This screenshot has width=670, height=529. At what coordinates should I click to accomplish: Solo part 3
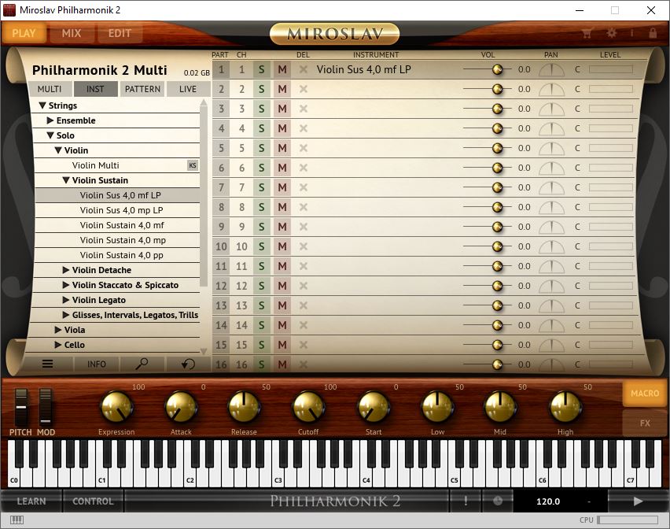point(262,109)
